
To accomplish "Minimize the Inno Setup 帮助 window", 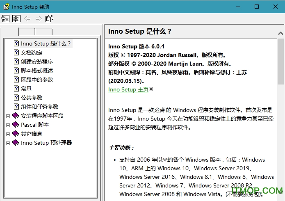I will point(238,7).
